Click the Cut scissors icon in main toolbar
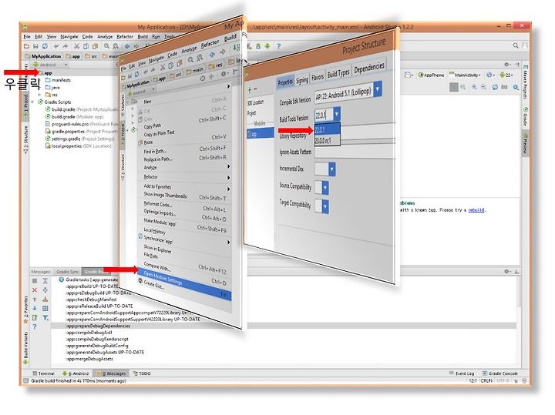 click(x=76, y=46)
